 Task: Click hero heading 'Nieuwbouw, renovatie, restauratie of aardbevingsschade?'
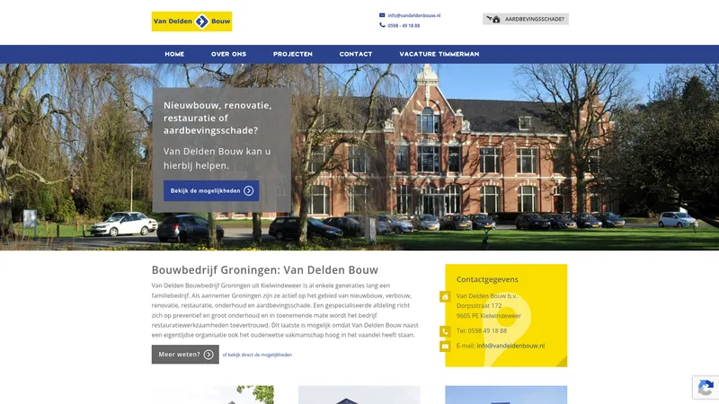217,118
